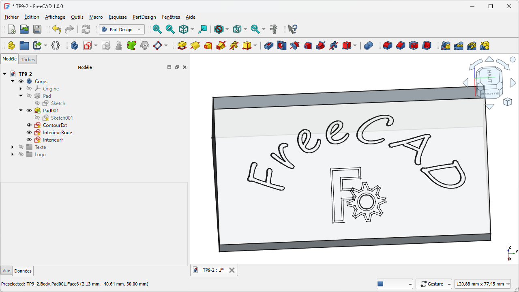
Task: Click the Revolution tool icon
Action: (195, 45)
